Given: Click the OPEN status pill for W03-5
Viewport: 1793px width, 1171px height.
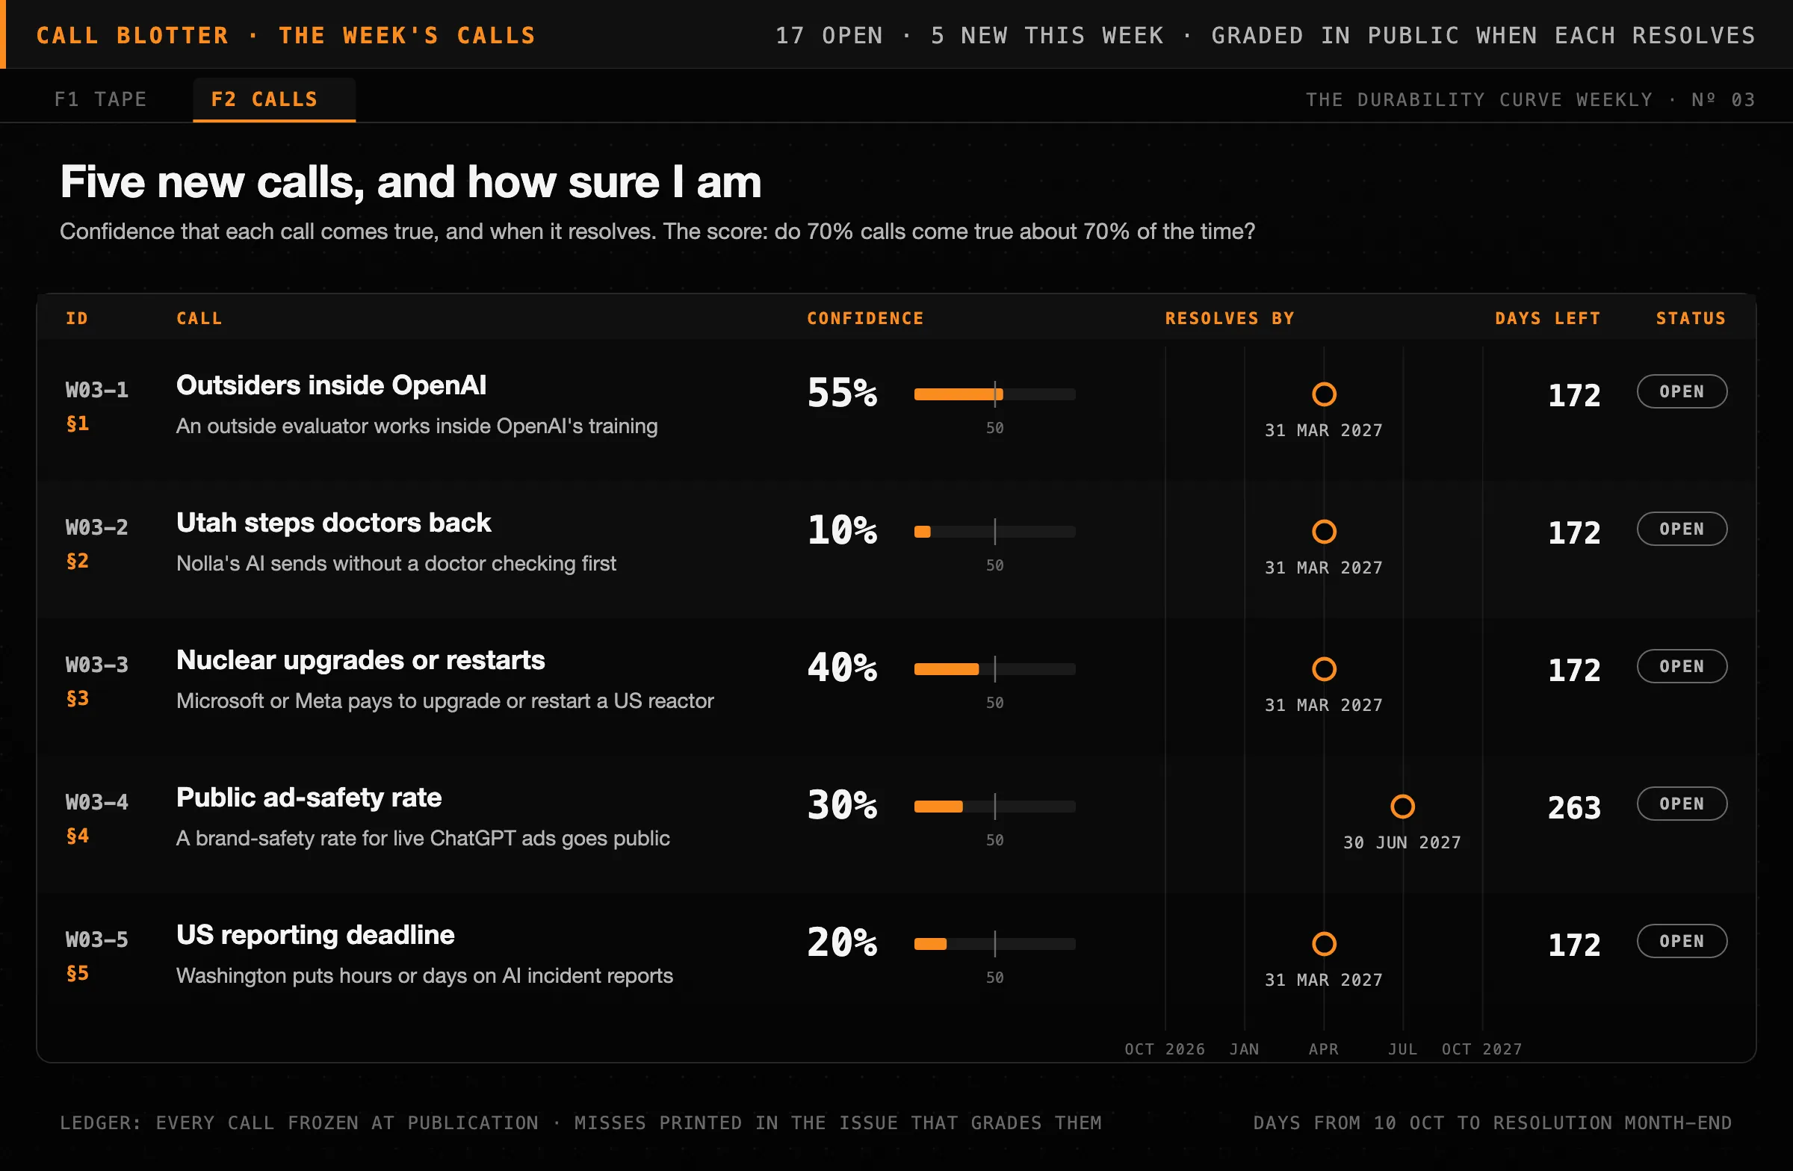Looking at the screenshot, I should pyautogui.click(x=1682, y=941).
